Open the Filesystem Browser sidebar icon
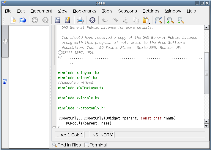Image resolution: width=211 pixels, height=150 pixels. coord(5,82)
